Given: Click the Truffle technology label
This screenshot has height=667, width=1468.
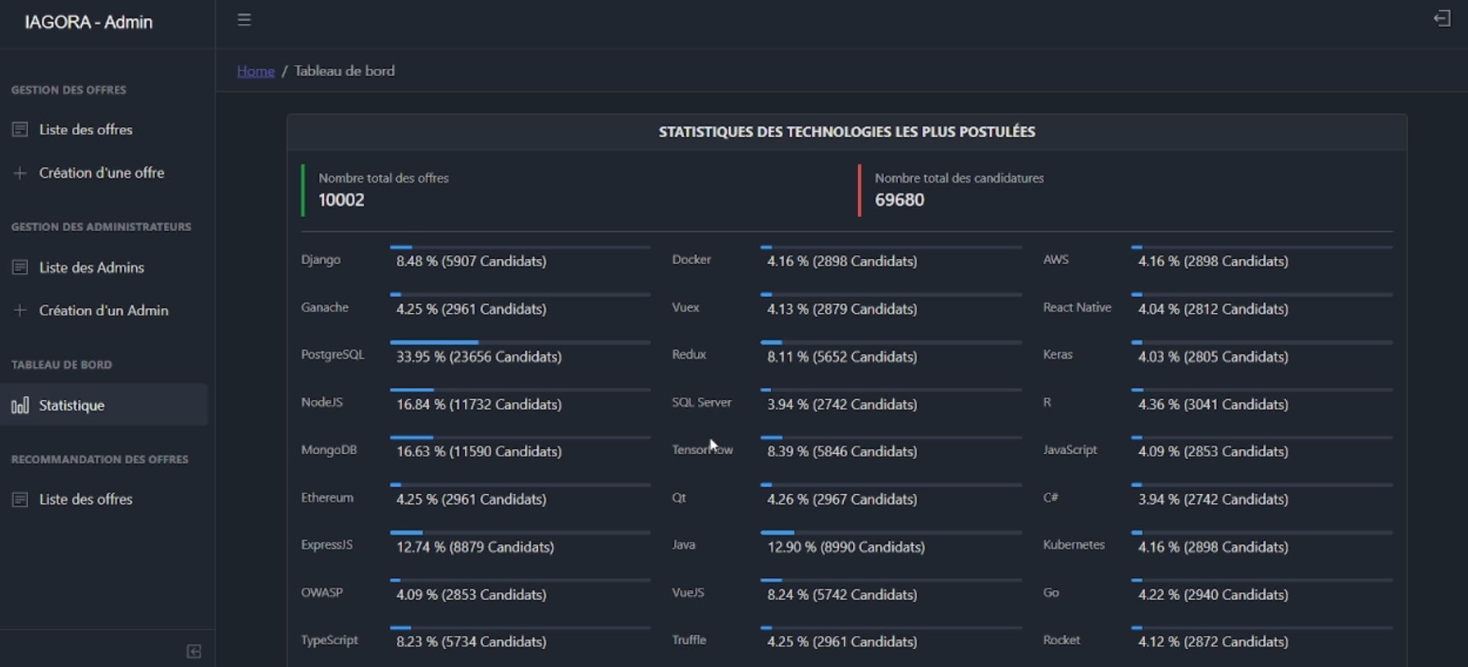Looking at the screenshot, I should pyautogui.click(x=689, y=640).
